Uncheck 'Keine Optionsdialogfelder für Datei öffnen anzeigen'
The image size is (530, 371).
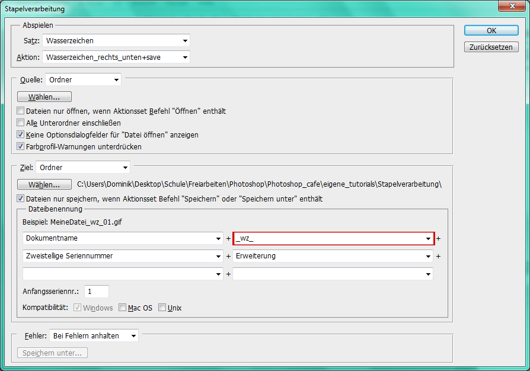pos(21,135)
